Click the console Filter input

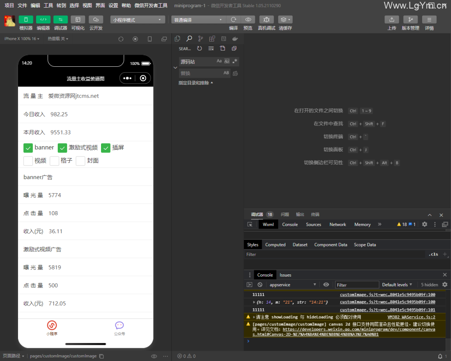[x=357, y=285]
